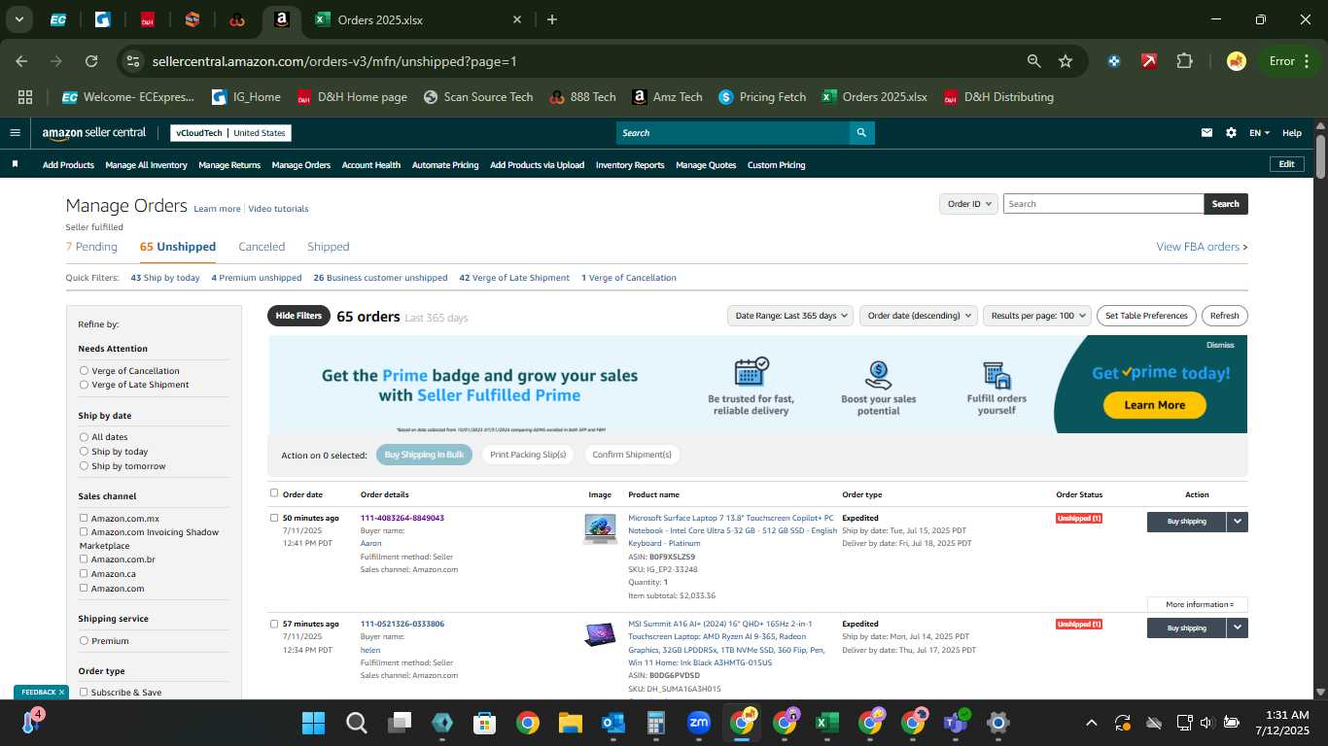Select Verge of Cancellation radio option
This screenshot has height=746, width=1328.
click(x=84, y=371)
